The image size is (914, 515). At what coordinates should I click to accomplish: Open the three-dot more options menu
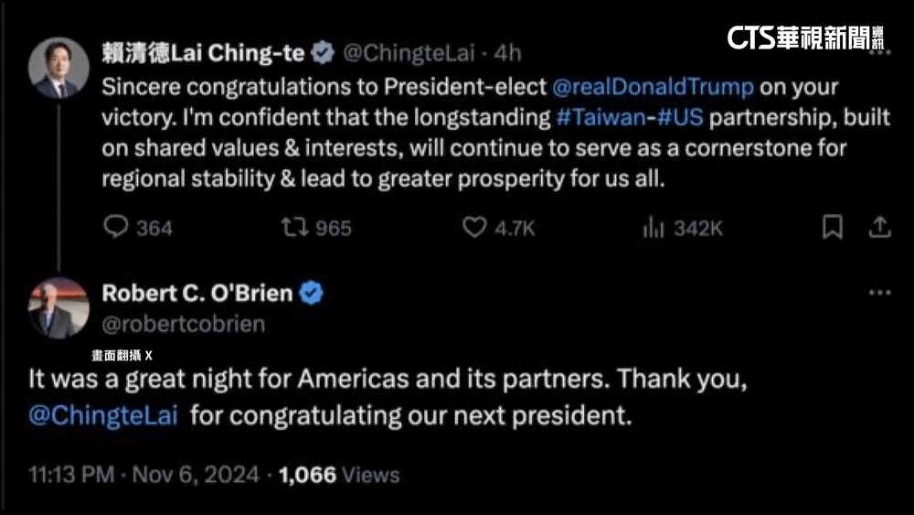click(878, 293)
